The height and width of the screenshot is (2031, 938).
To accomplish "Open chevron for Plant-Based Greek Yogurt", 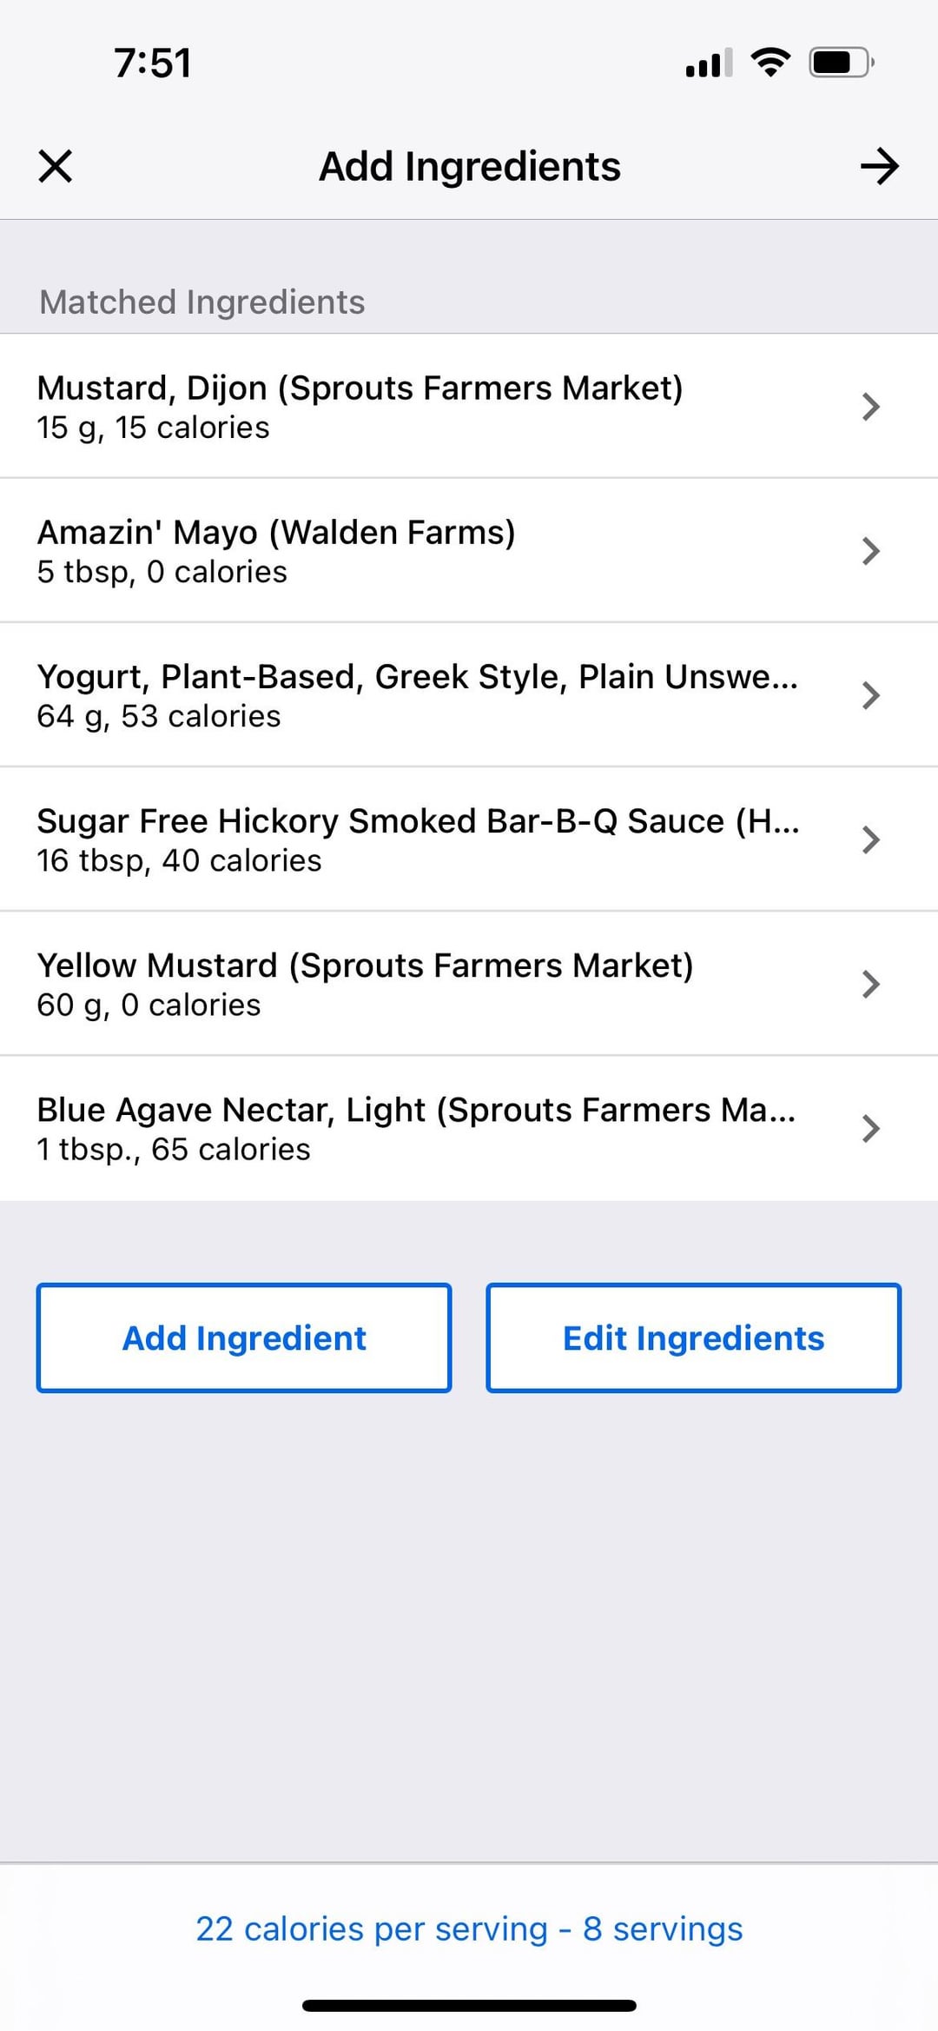I will point(870,695).
